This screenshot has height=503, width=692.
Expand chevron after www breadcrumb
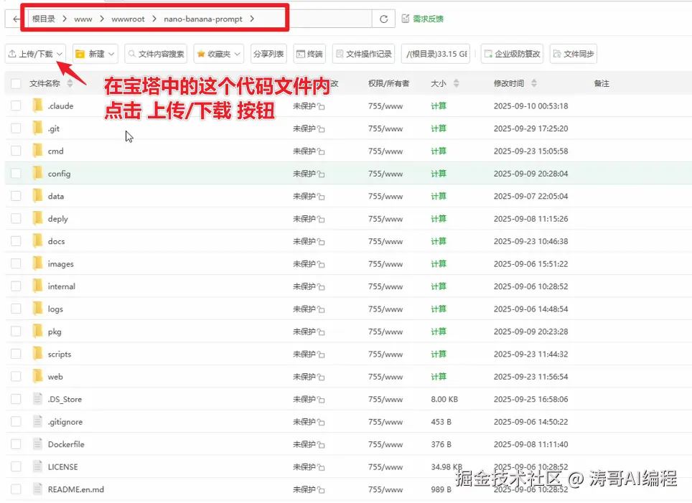coord(102,19)
